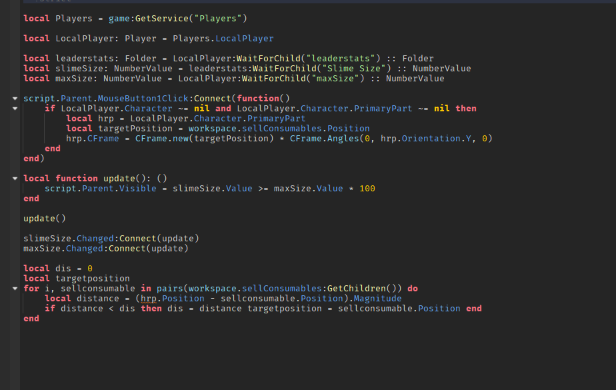616x390 pixels.
Task: Click the underlined hrp in distance line
Action: pos(149,299)
